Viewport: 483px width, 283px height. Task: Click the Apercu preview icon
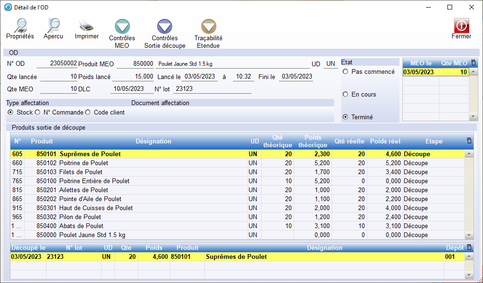pos(53,26)
